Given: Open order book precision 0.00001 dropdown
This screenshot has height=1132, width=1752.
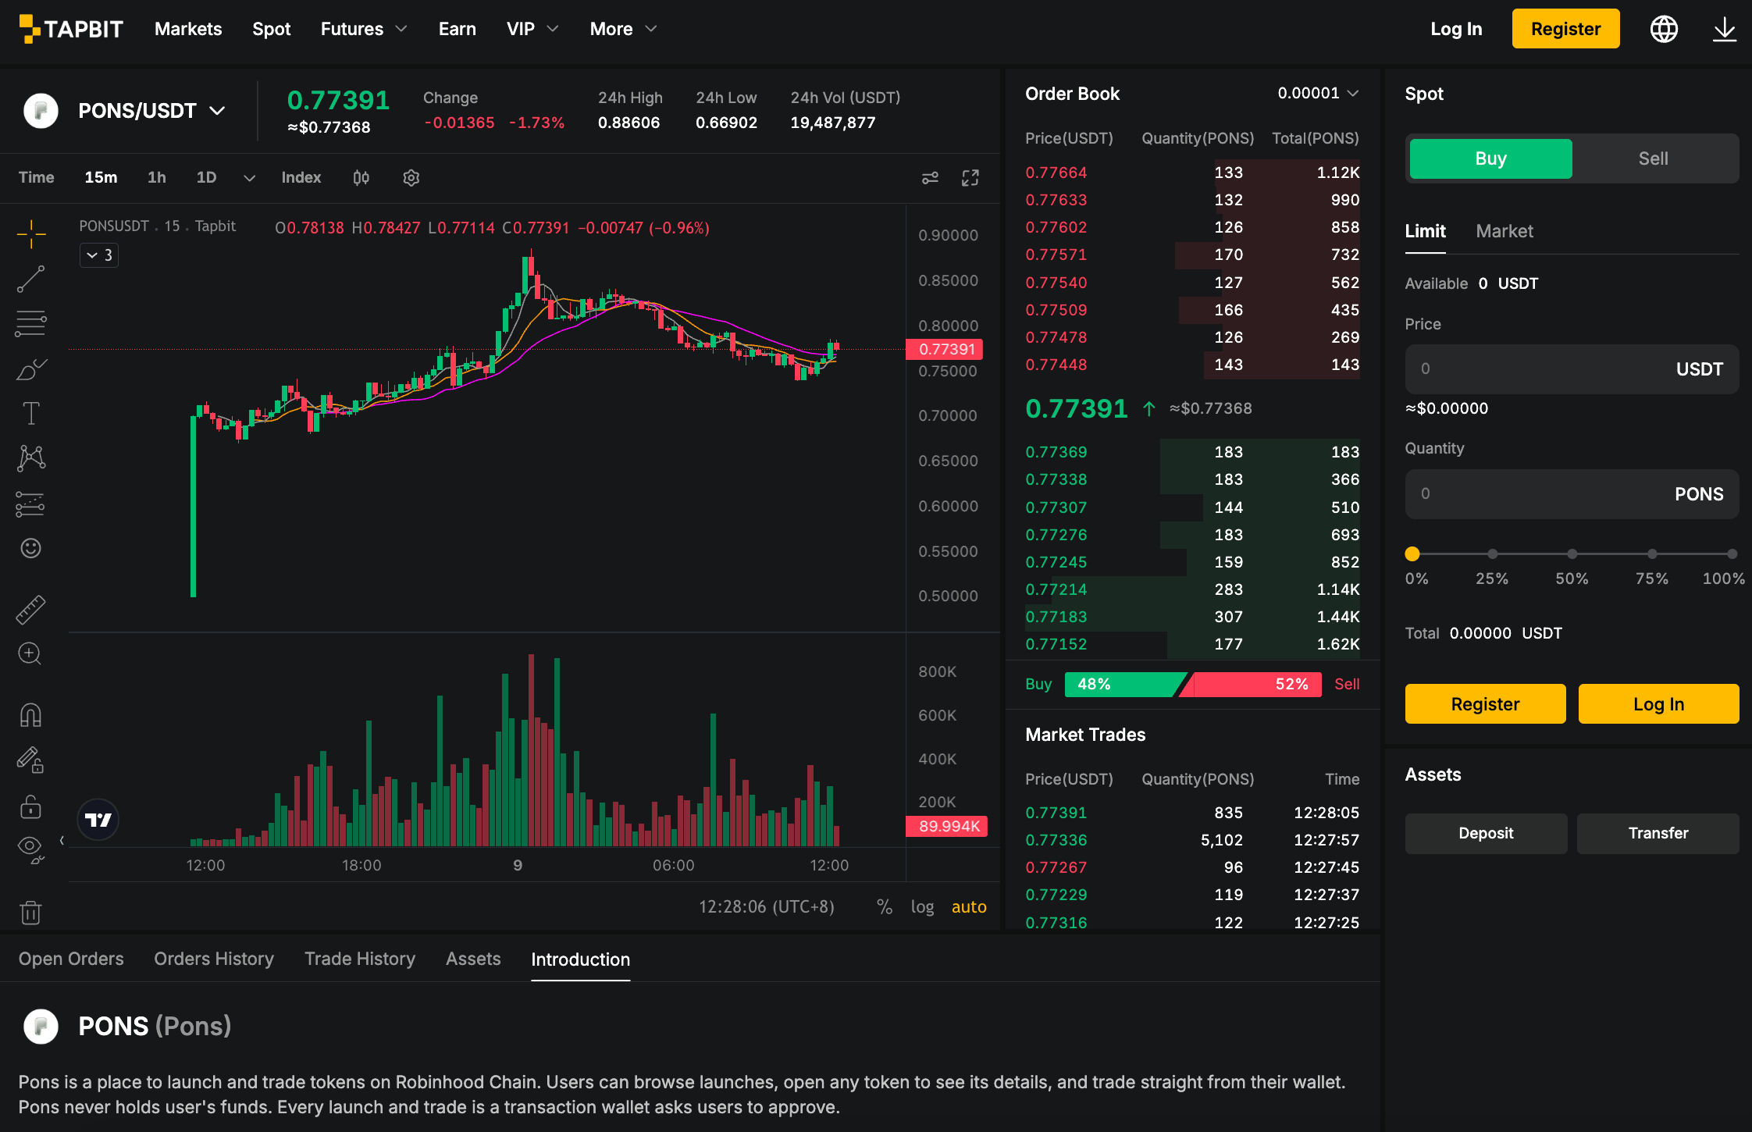Looking at the screenshot, I should (1318, 93).
